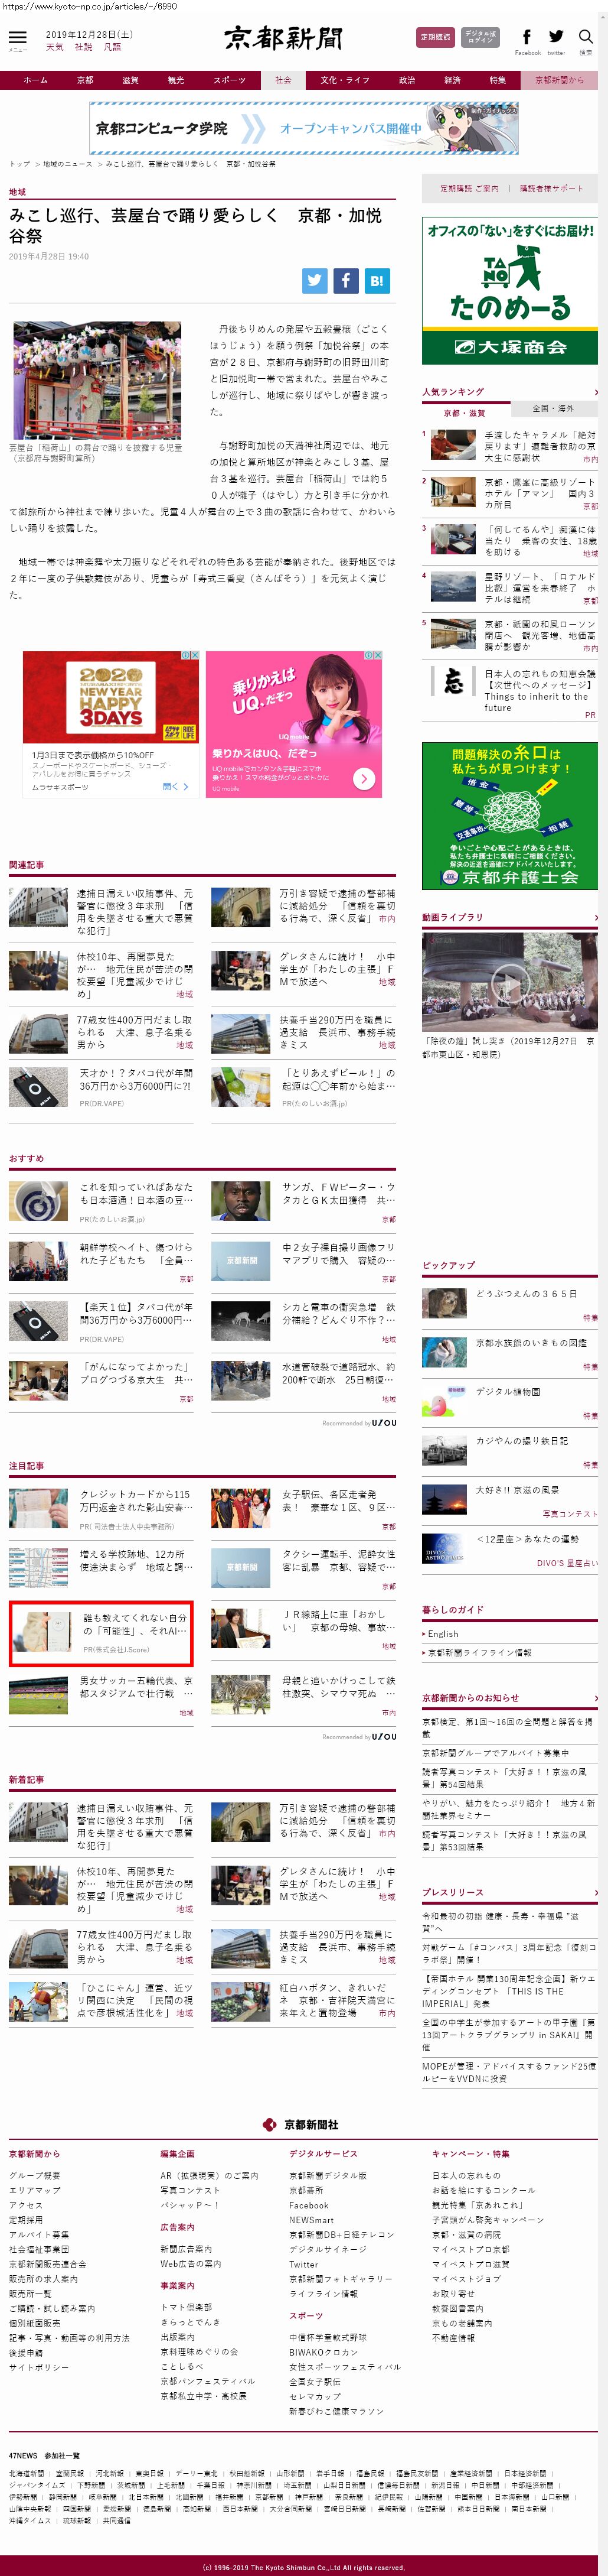Image resolution: width=608 pixels, height=2576 pixels.
Task: Expand 京都新聞からのお知らせ chevron
Action: (x=595, y=1698)
